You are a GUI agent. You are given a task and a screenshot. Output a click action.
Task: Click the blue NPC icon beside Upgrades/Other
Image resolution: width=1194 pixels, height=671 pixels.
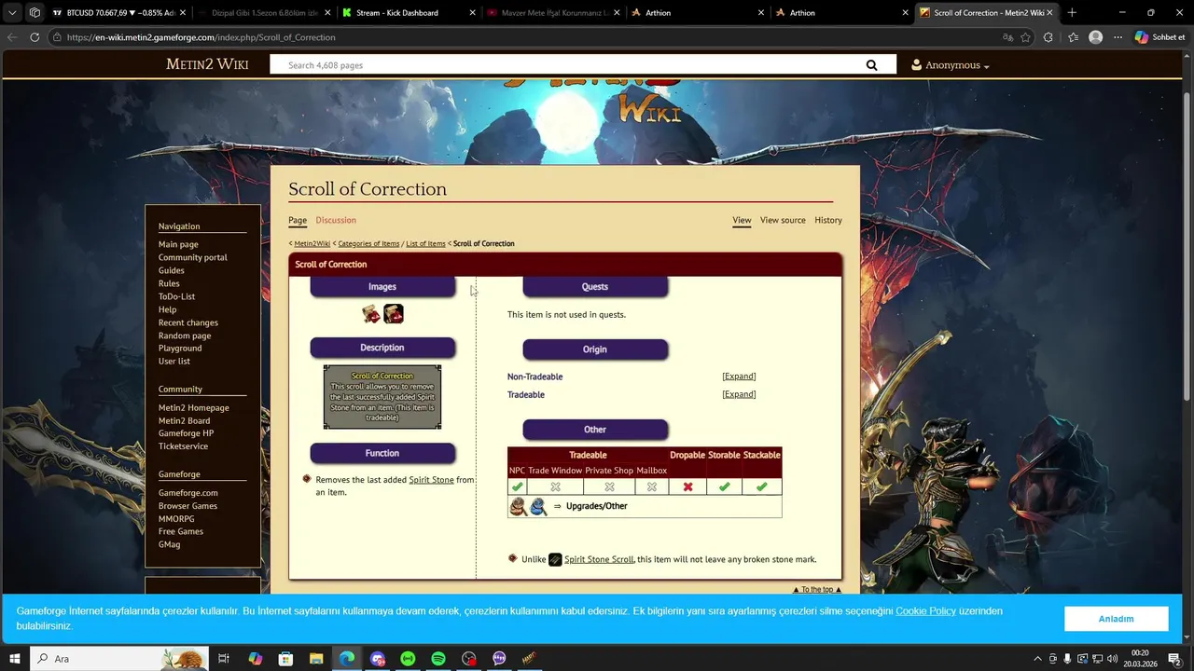click(538, 506)
